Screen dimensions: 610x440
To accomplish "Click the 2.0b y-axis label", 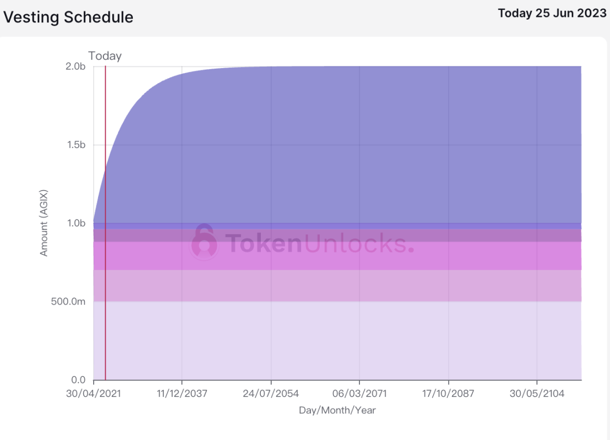I will point(76,66).
